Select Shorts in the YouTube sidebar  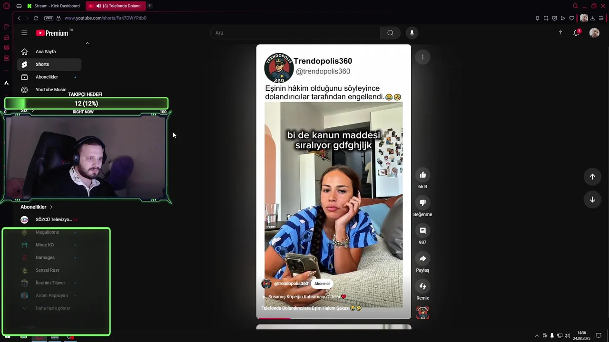point(49,64)
